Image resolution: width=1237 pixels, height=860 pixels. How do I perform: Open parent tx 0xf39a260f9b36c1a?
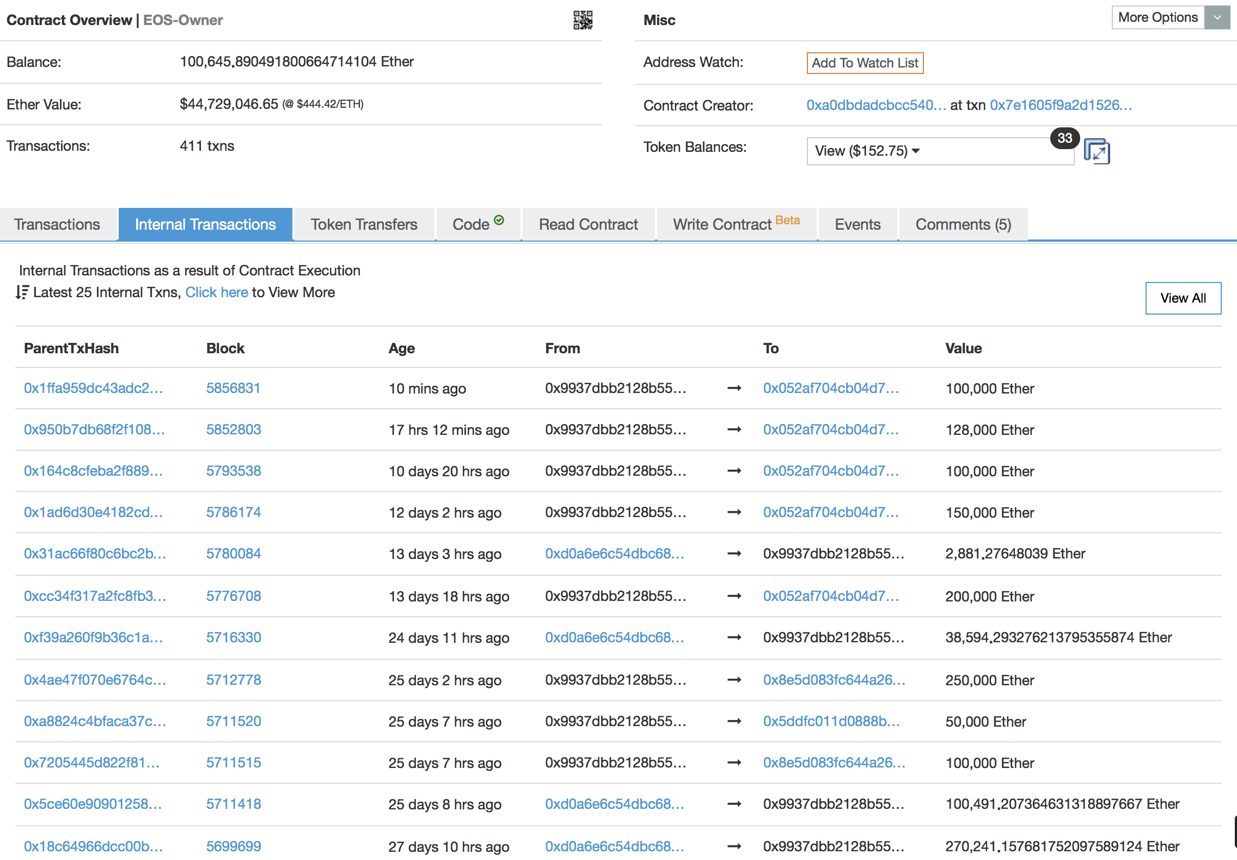[x=93, y=637]
